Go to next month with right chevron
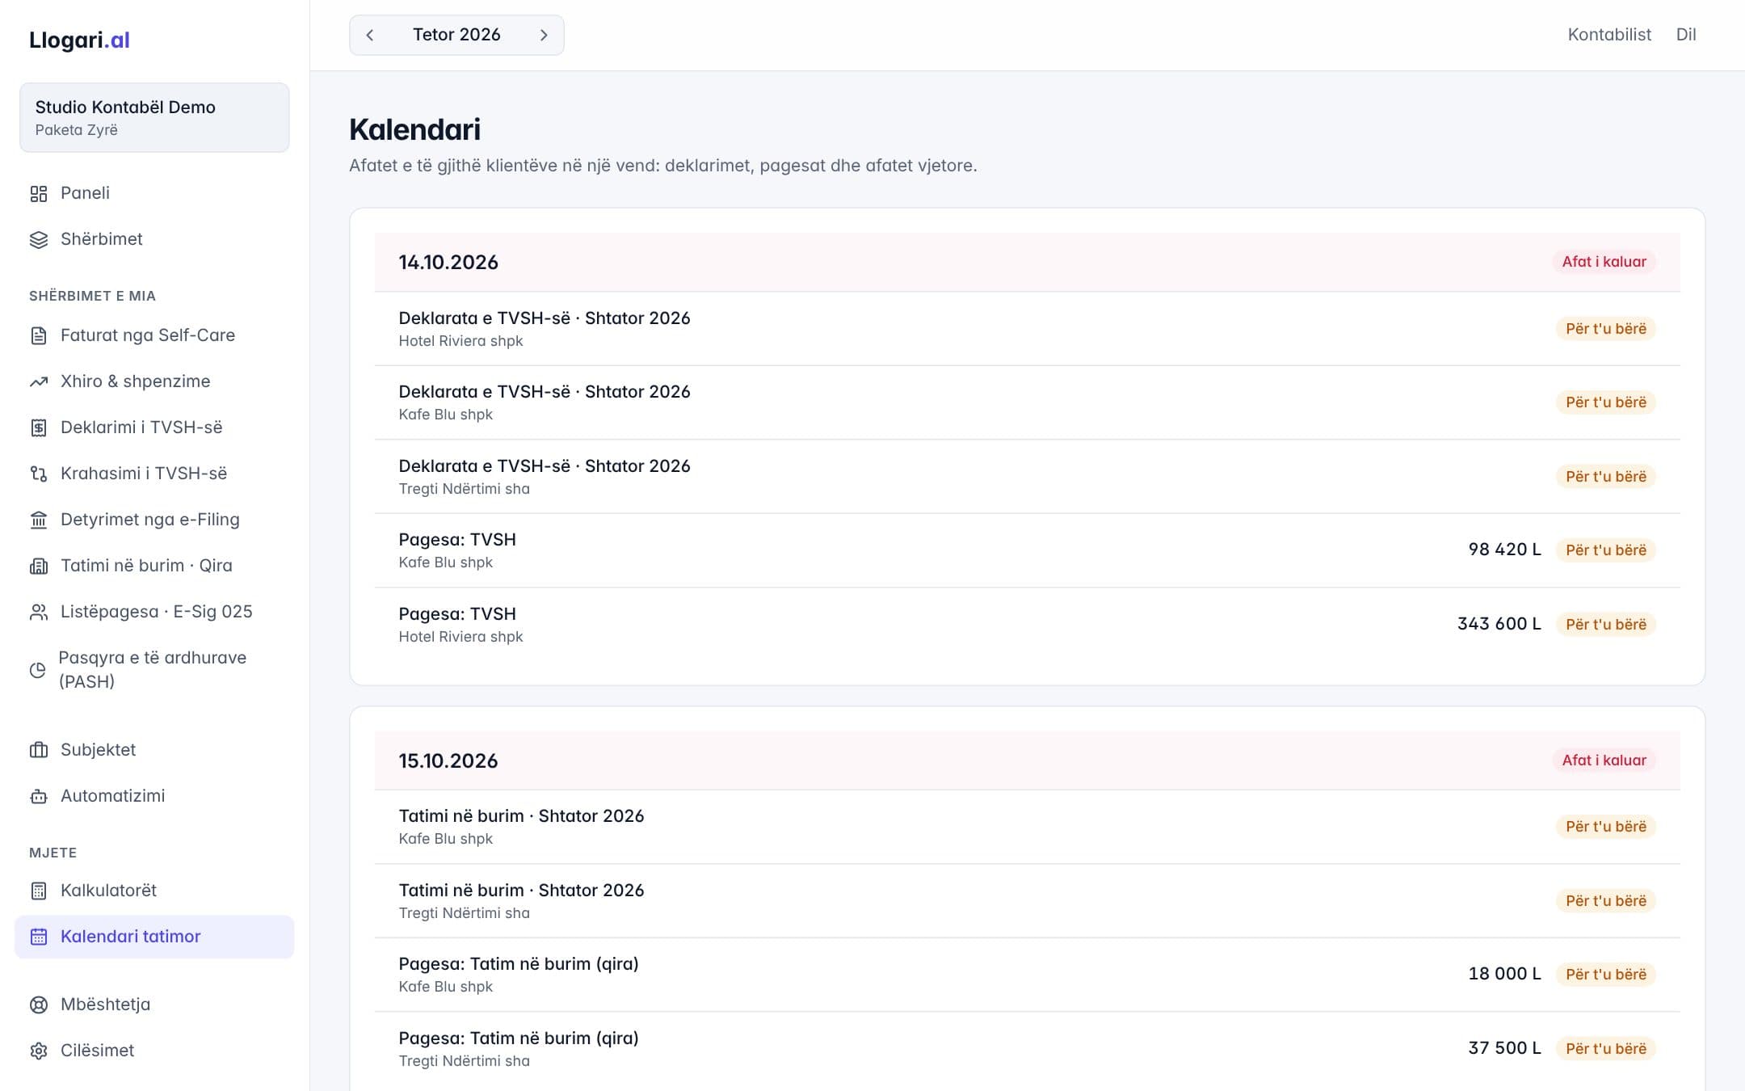This screenshot has height=1091, width=1745. (x=544, y=35)
